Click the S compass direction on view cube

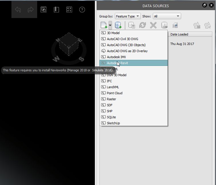(x=81, y=59)
